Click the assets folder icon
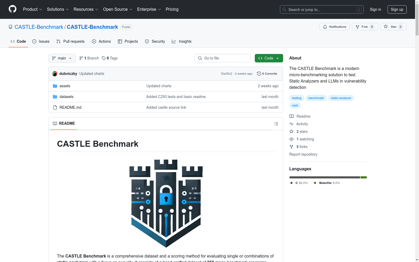This screenshot has width=419, height=262. click(55, 86)
